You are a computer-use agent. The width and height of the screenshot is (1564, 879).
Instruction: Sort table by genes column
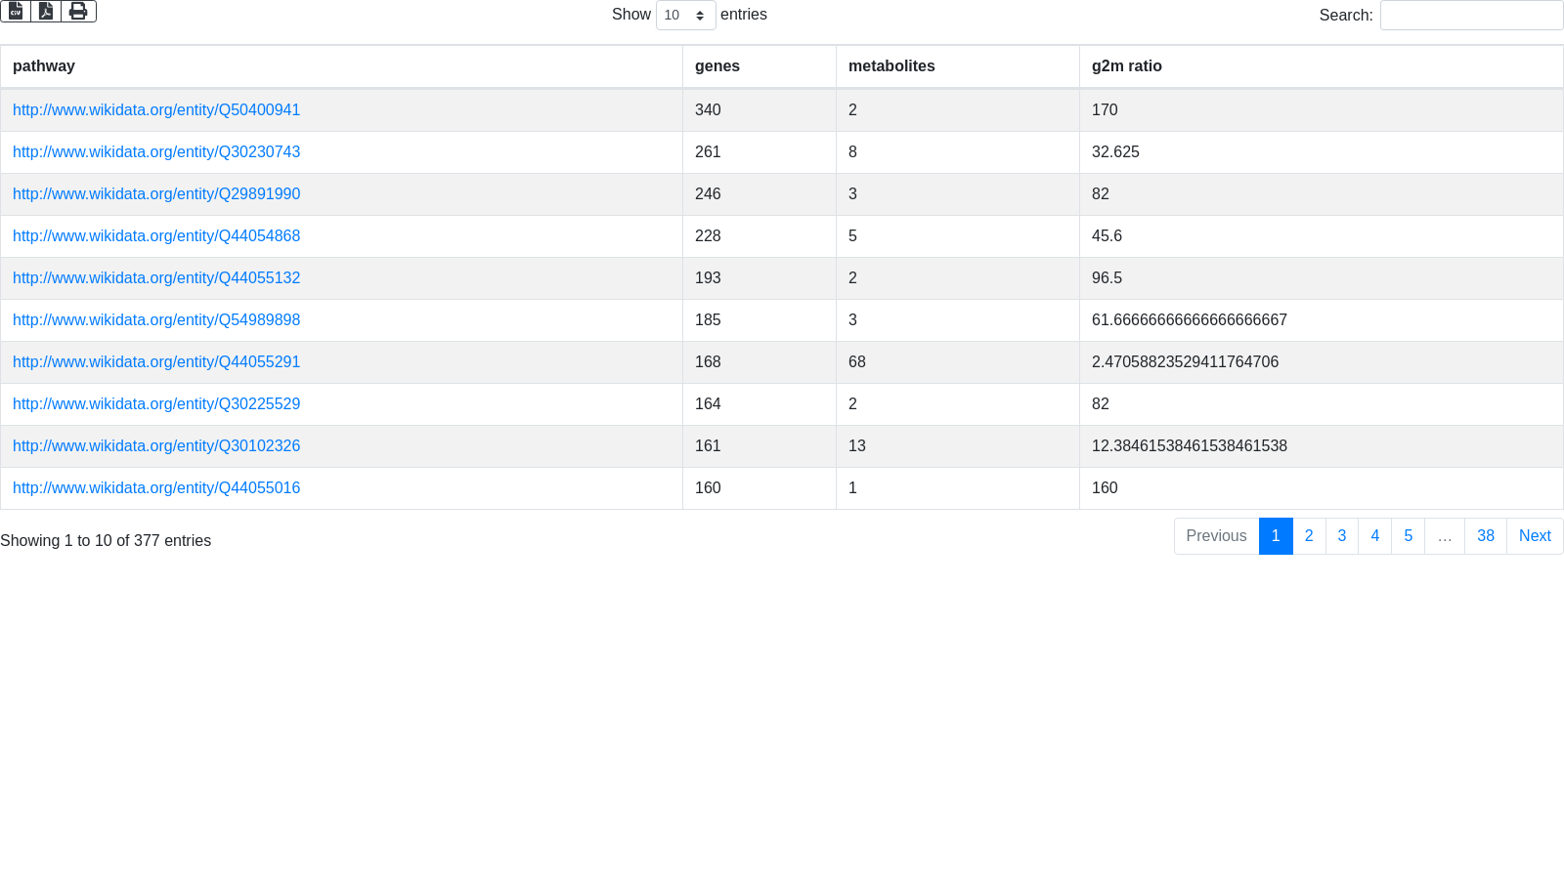pos(717,66)
